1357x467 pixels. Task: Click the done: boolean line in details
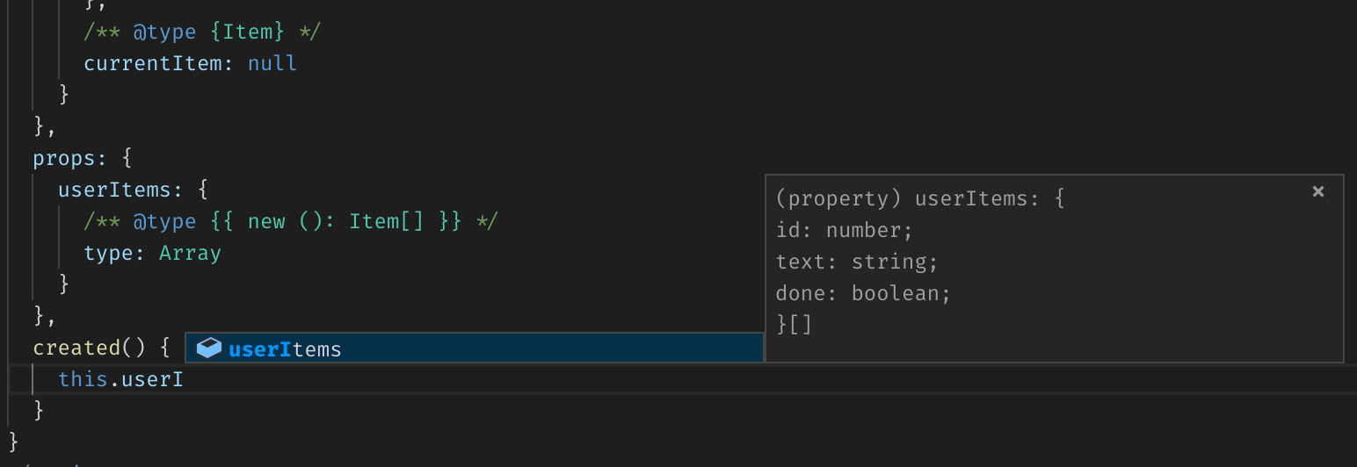863,293
